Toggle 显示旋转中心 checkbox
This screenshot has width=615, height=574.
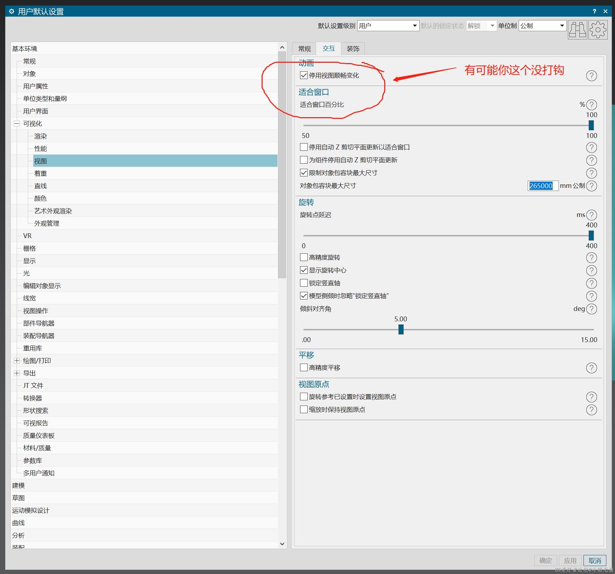(x=304, y=270)
